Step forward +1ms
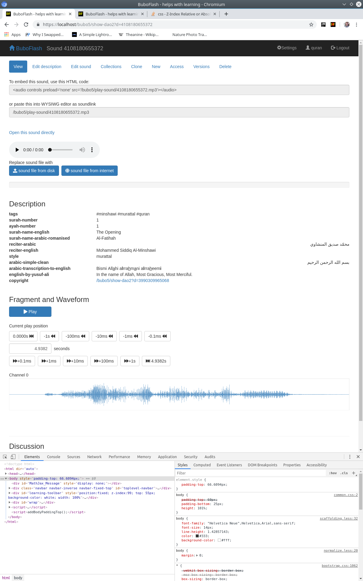Image resolution: width=363 pixels, height=581 pixels. 49,361
